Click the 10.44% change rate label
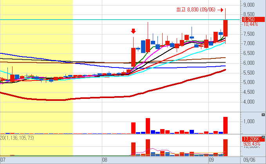Screen dimensions: 266x164 [x=251, y=24]
